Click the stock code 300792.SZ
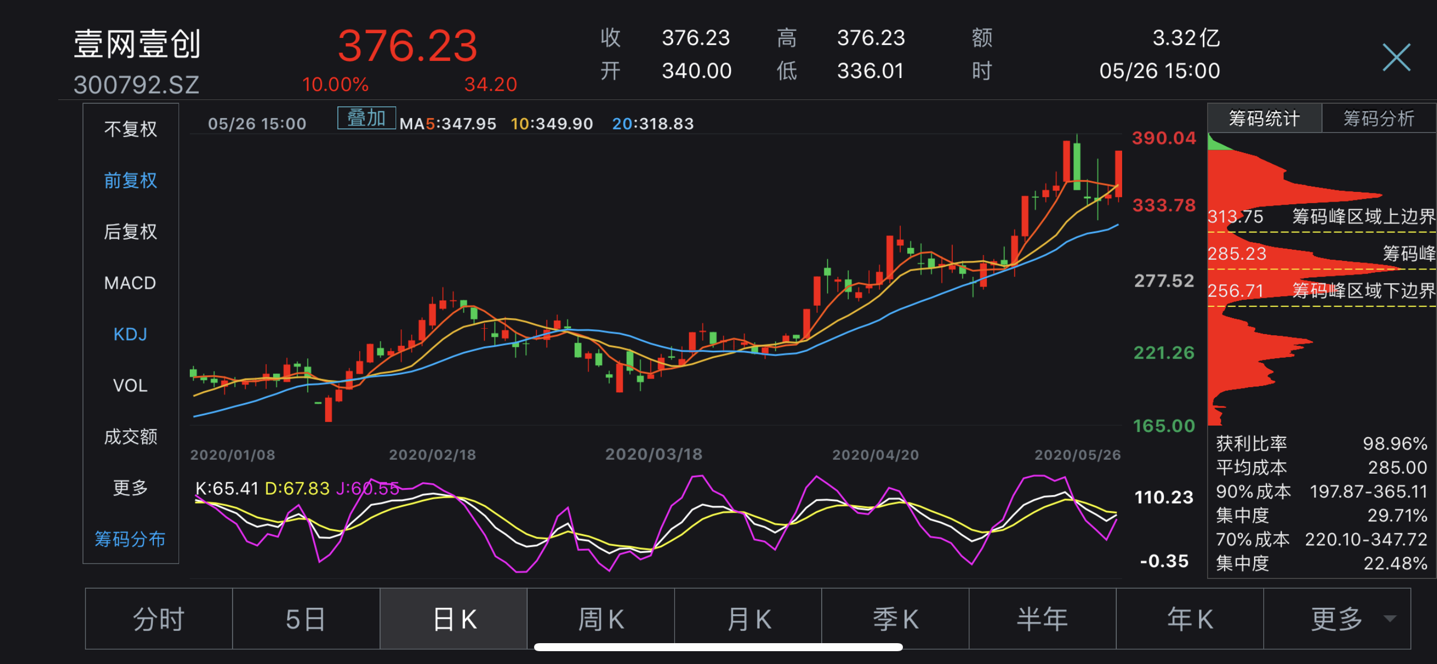 coord(137,85)
